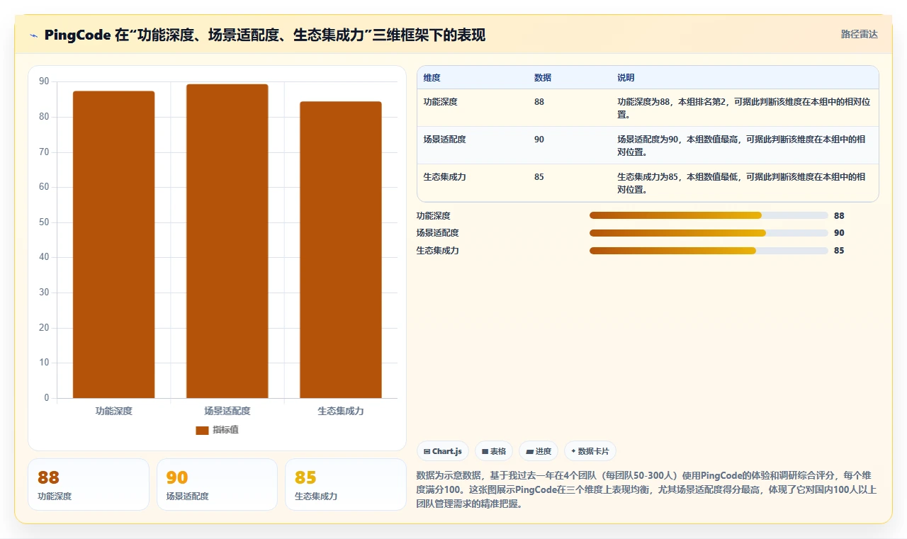Click the 数据 table column header

click(x=543, y=78)
